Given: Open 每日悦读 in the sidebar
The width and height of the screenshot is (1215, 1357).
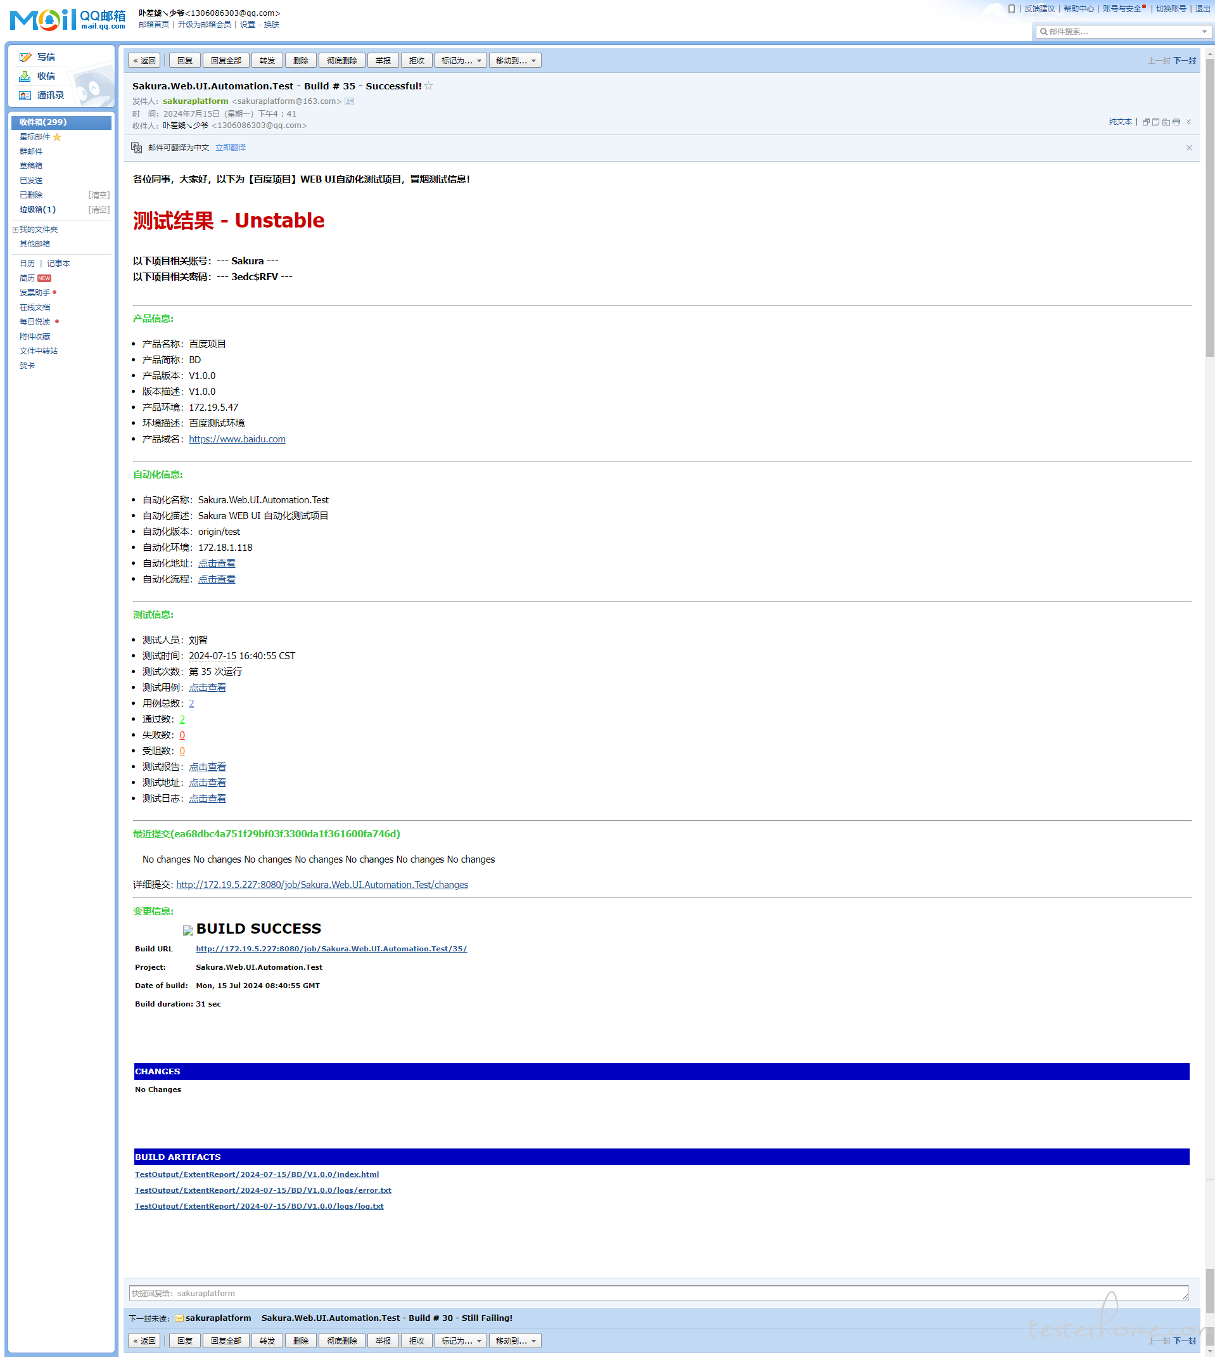Looking at the screenshot, I should click(35, 322).
